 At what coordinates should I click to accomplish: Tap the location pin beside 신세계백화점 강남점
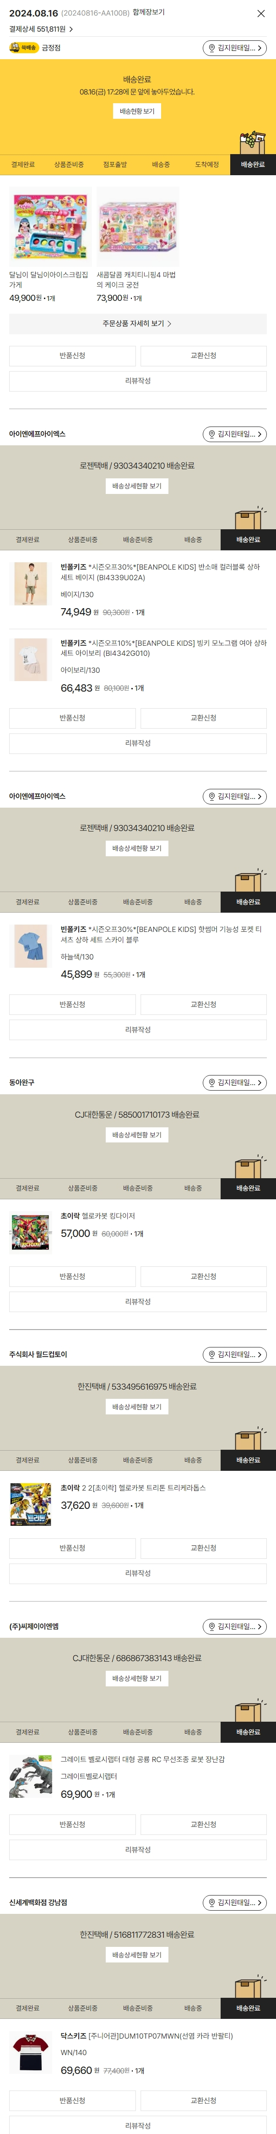pyautogui.click(x=211, y=1902)
